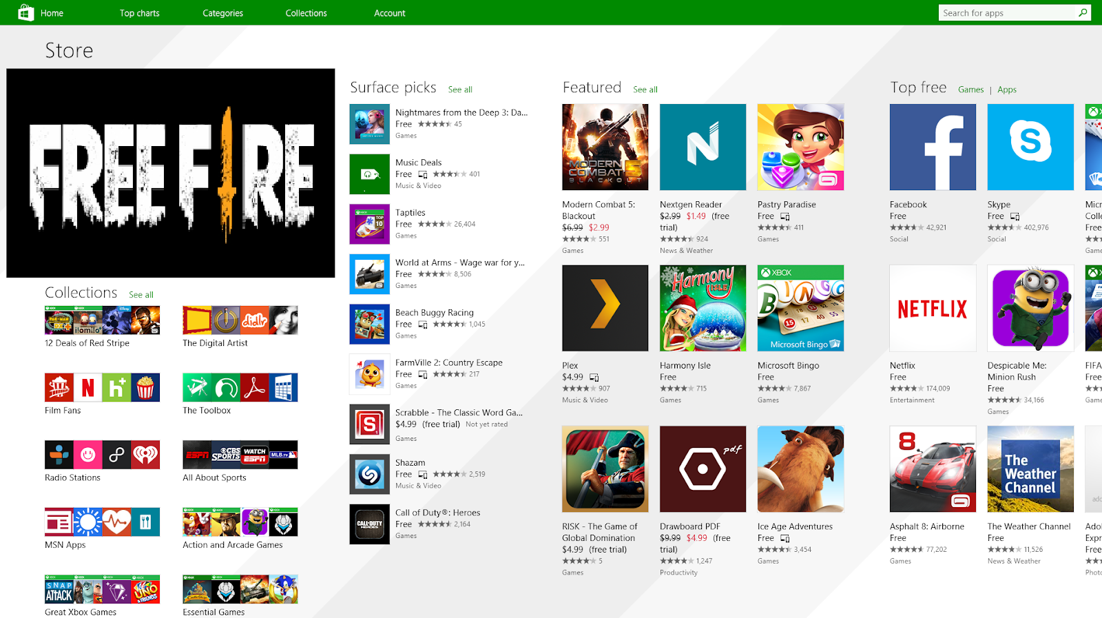Click the Store bag logo icon
The height and width of the screenshot is (618, 1102).
pyautogui.click(x=25, y=12)
